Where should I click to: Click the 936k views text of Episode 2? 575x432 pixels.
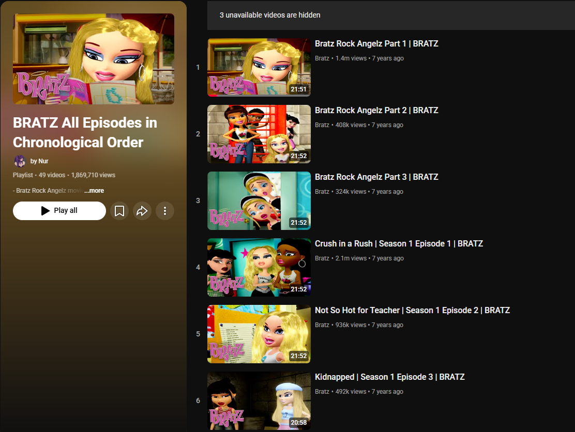(351, 325)
